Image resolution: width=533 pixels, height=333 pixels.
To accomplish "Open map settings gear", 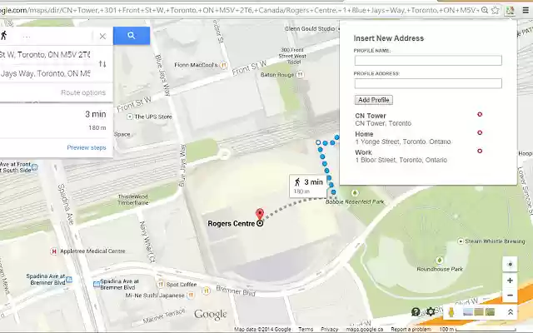I will (431, 311).
